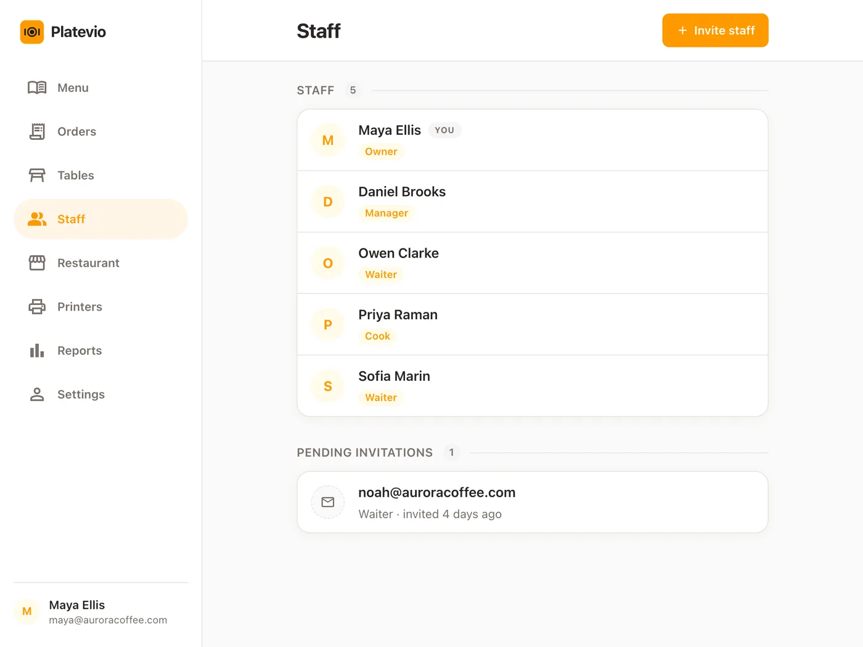Click Maya Ellis's M avatar in staff list
The width and height of the screenshot is (863, 647).
[x=328, y=140]
